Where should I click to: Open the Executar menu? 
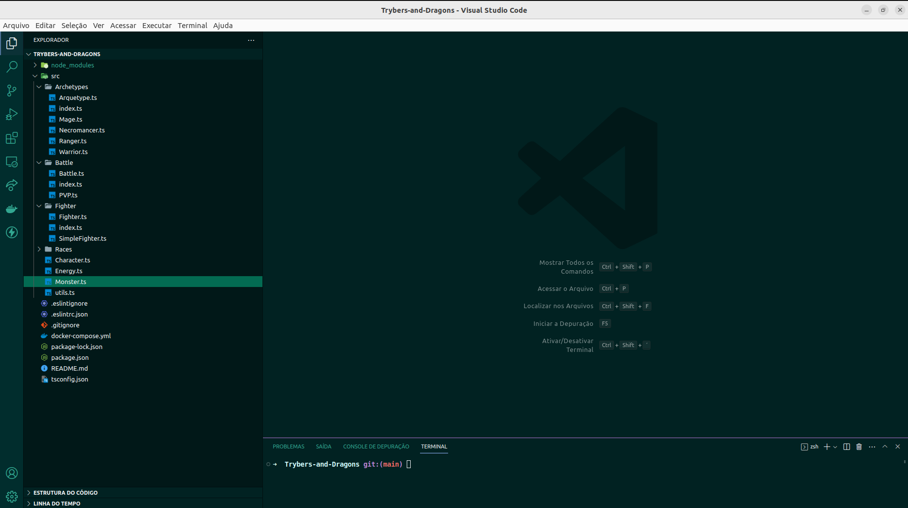(x=157, y=26)
